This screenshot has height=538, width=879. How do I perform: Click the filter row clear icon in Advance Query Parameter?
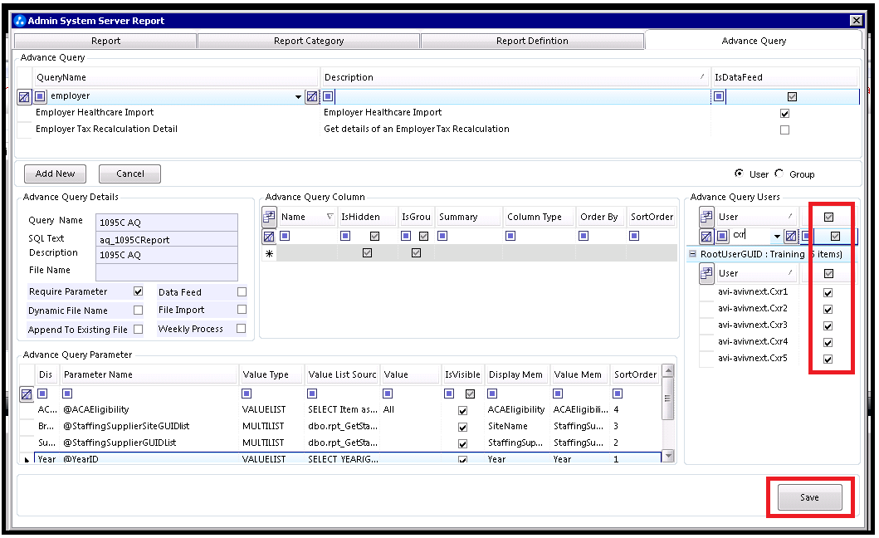(27, 394)
